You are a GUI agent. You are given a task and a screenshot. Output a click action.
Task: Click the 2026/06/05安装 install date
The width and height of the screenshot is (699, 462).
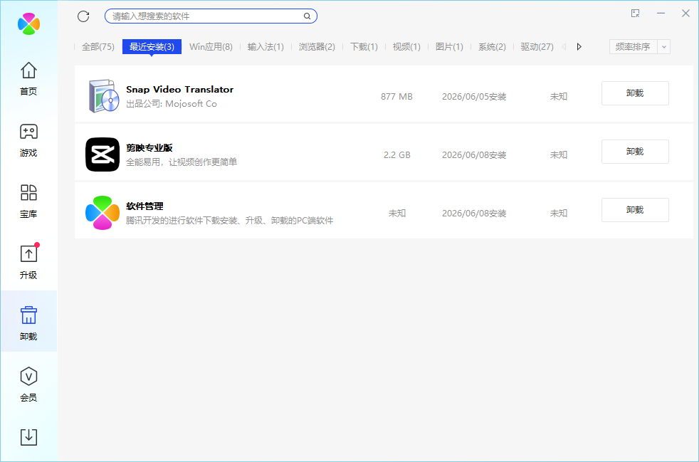coord(474,96)
